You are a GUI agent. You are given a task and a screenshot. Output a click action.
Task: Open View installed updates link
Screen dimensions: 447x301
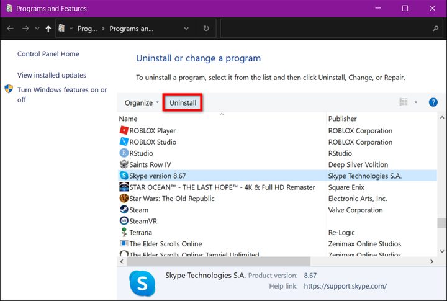(x=52, y=75)
